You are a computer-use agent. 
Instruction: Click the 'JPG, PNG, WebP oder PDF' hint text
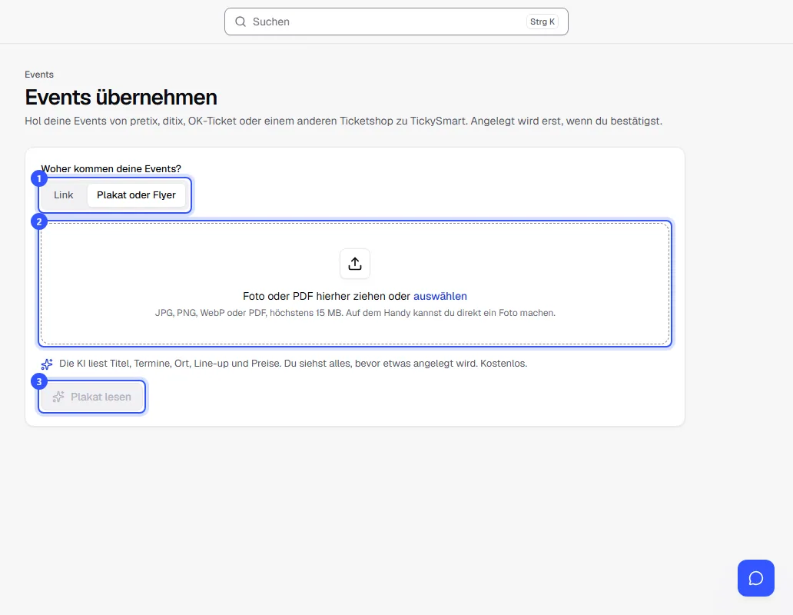tap(355, 313)
